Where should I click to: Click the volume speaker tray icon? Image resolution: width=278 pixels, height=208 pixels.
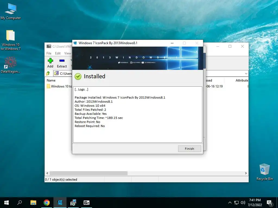tap(243, 203)
